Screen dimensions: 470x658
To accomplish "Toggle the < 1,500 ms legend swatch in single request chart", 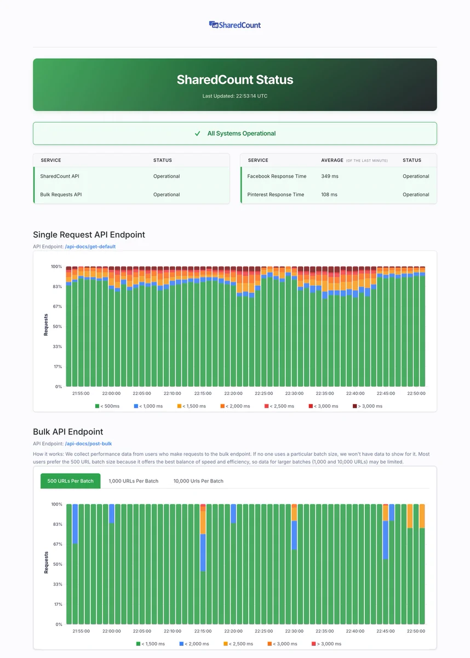I will (x=179, y=406).
